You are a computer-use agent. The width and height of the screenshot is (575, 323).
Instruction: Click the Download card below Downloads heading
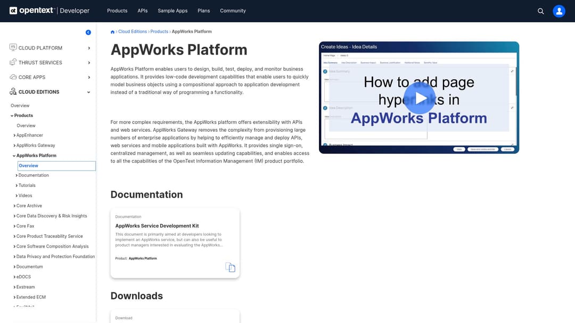pyautogui.click(x=175, y=317)
